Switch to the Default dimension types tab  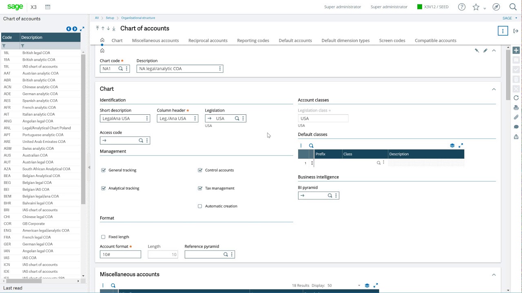[345, 41]
